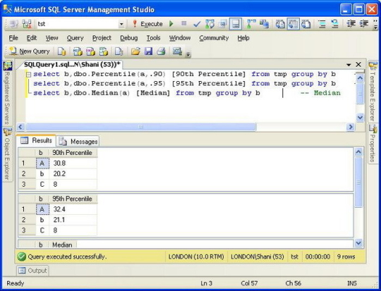Switch to the Results tab

[37, 140]
